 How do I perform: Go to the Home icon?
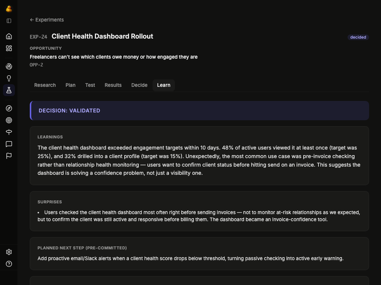click(x=9, y=36)
